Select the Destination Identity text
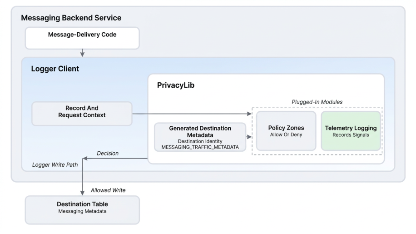This screenshot has width=416, height=234. [200, 141]
